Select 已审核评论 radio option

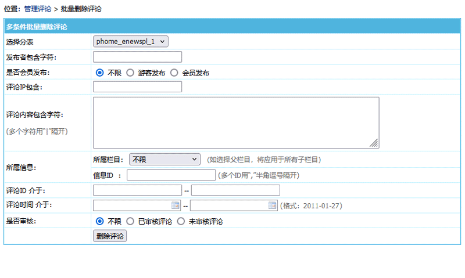tap(130, 221)
